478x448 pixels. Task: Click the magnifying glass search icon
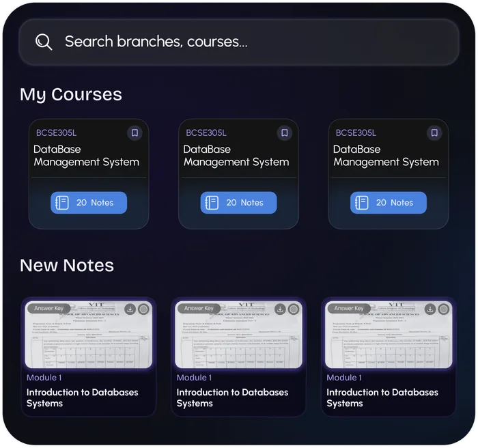[44, 42]
